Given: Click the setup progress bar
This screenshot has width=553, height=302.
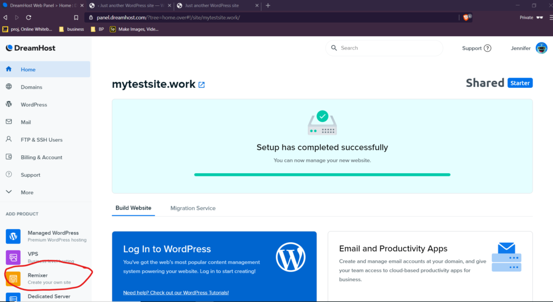Looking at the screenshot, I should click(x=322, y=175).
